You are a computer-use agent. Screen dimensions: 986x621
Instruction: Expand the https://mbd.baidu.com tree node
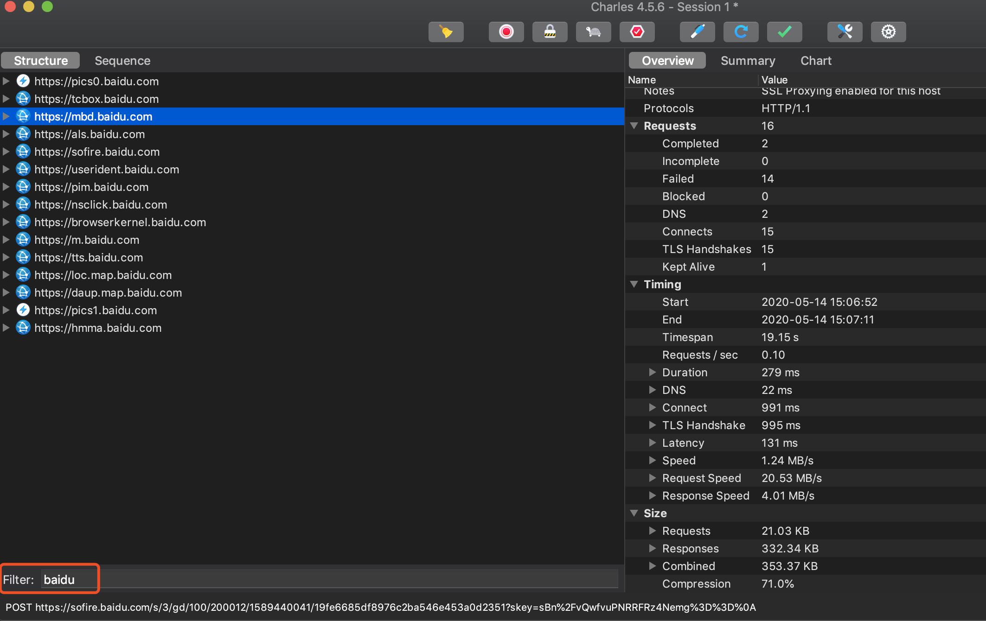(6, 116)
